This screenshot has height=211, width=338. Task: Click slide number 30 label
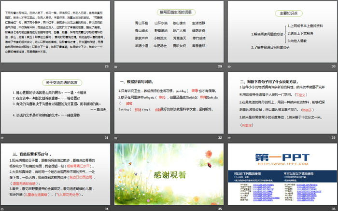(334, 66)
